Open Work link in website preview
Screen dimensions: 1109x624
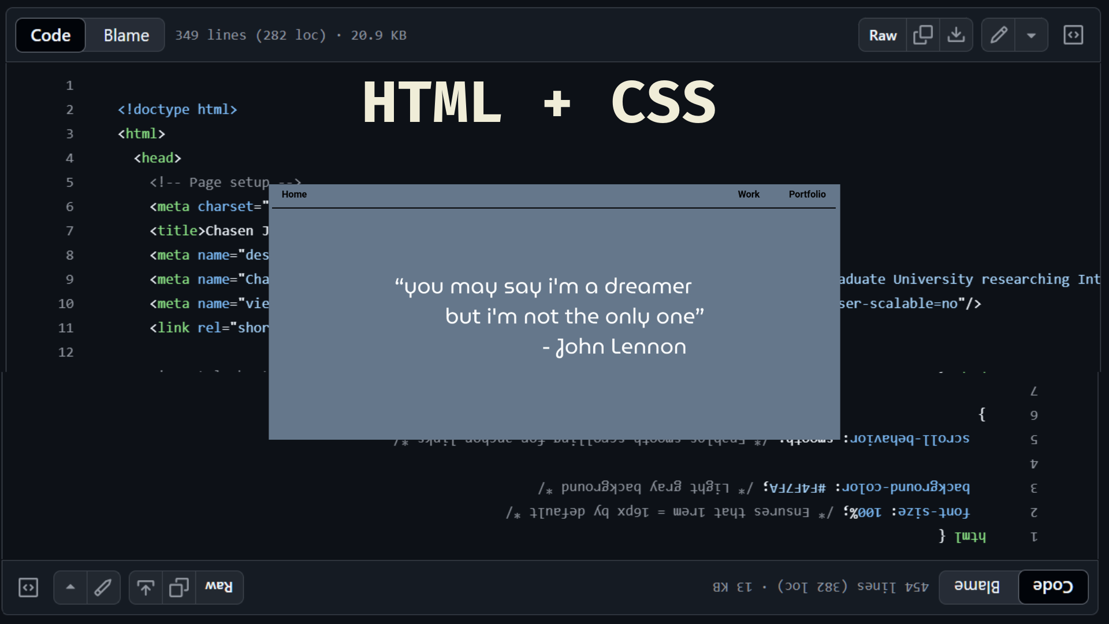coord(749,194)
